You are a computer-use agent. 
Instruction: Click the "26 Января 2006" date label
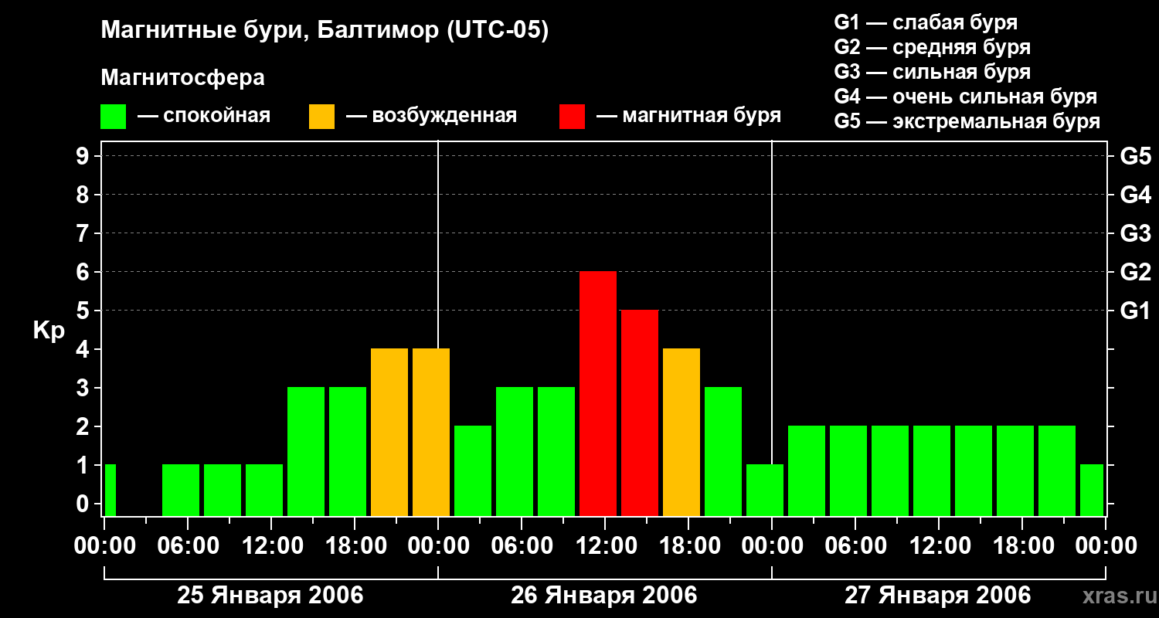click(604, 596)
